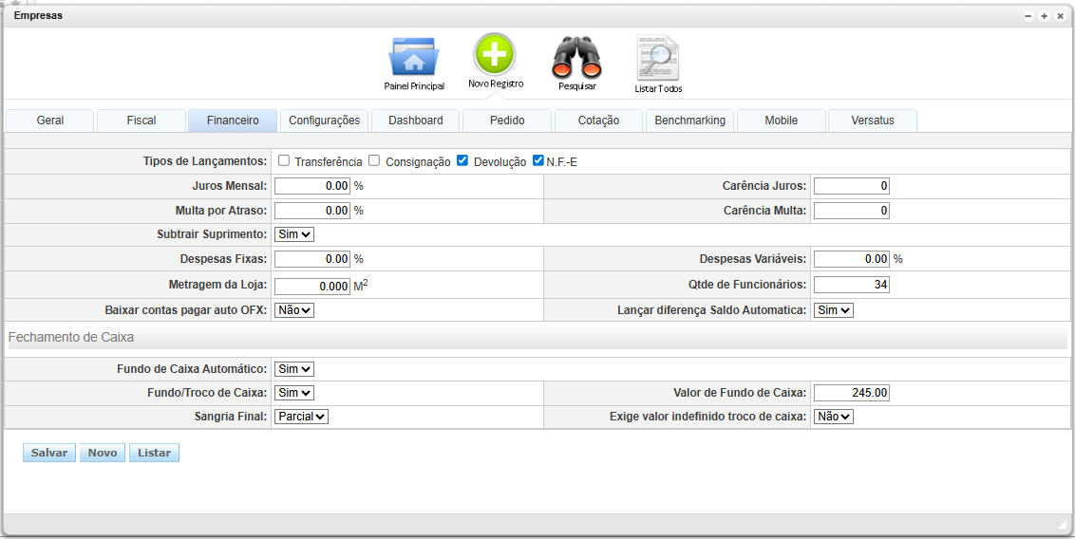Open Baixar contas pagar auto OFX dropdown
Viewport: 1075px width, 539px height.
coord(293,309)
